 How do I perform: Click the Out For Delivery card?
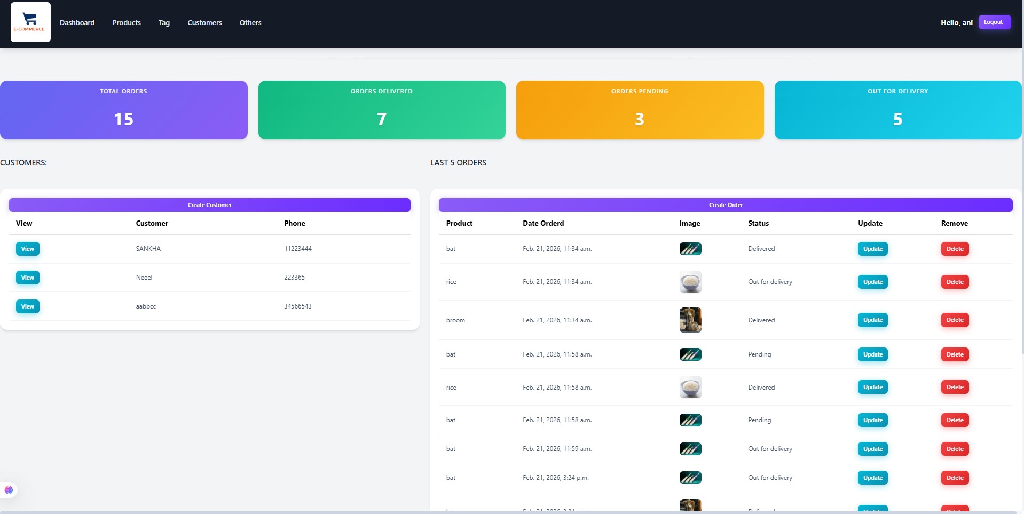coord(898,110)
